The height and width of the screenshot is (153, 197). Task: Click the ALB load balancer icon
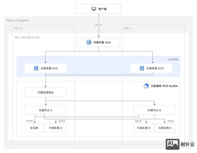(89, 42)
